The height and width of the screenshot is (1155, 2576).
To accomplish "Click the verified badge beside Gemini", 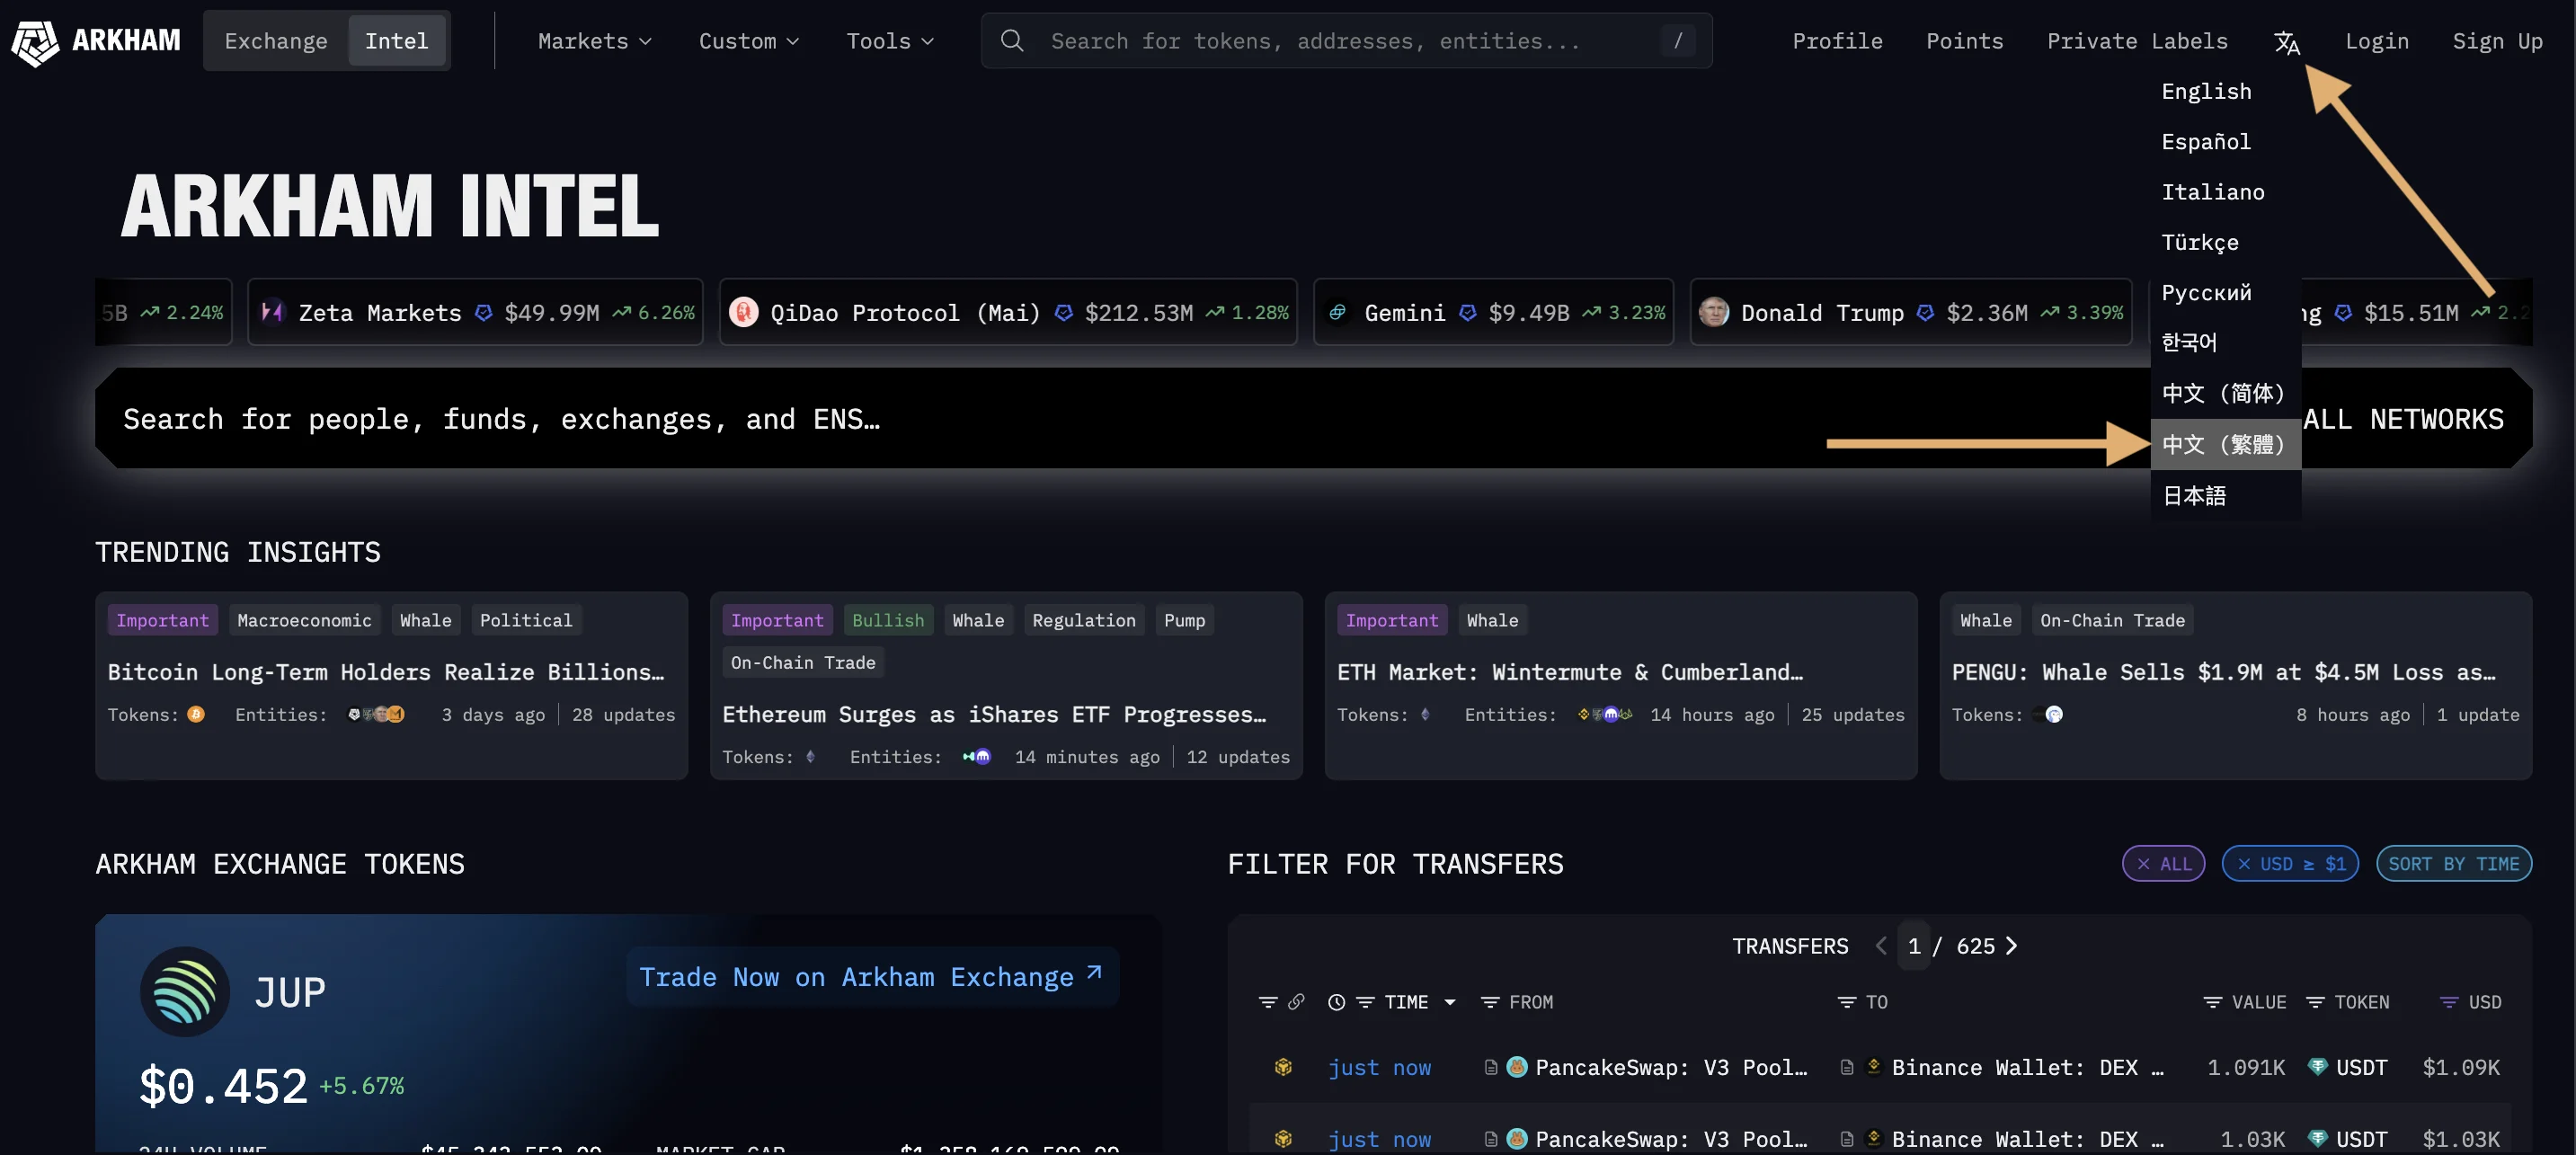I will coord(1468,313).
